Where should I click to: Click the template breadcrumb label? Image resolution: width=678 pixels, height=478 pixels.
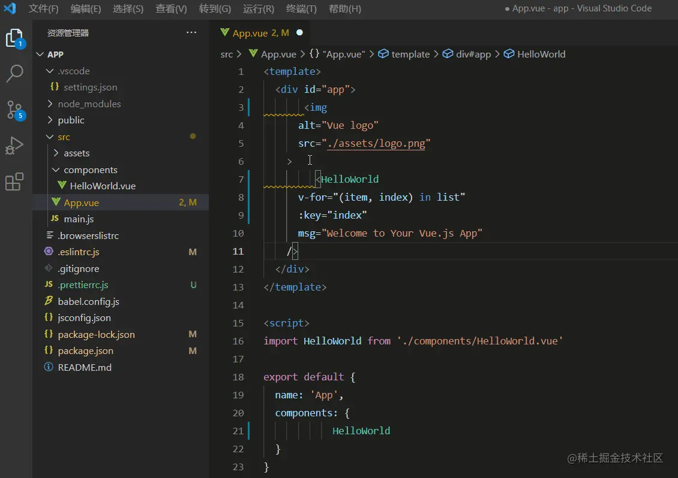coord(410,54)
